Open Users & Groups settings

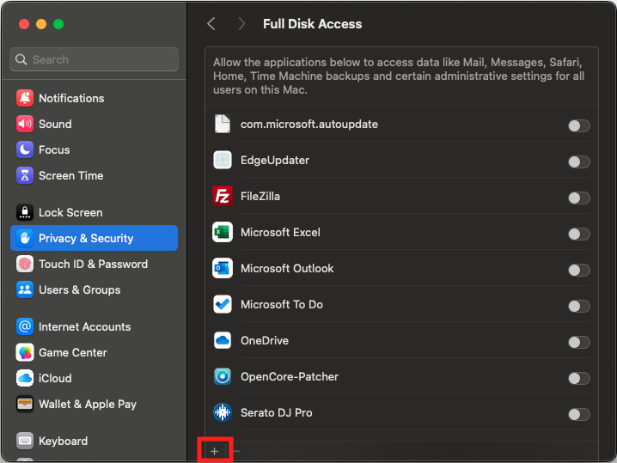(94, 290)
